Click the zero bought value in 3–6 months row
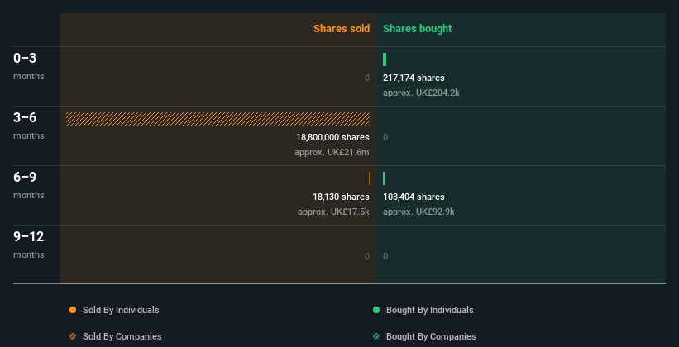This screenshot has width=679, height=347. 385,138
